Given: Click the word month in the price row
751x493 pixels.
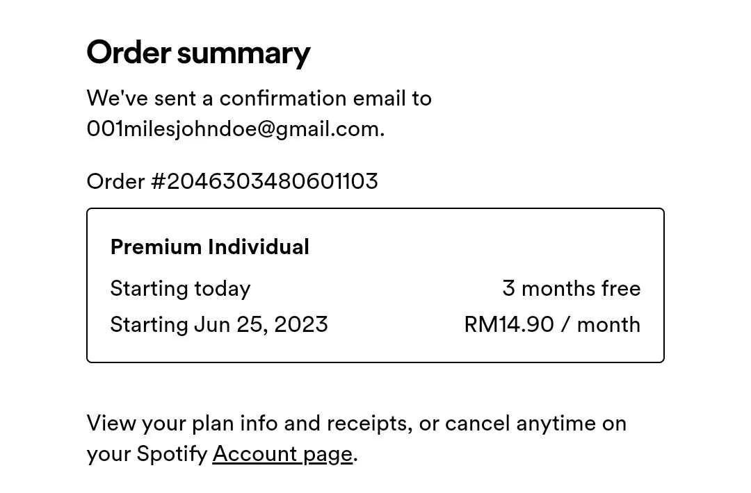Looking at the screenshot, I should [608, 325].
